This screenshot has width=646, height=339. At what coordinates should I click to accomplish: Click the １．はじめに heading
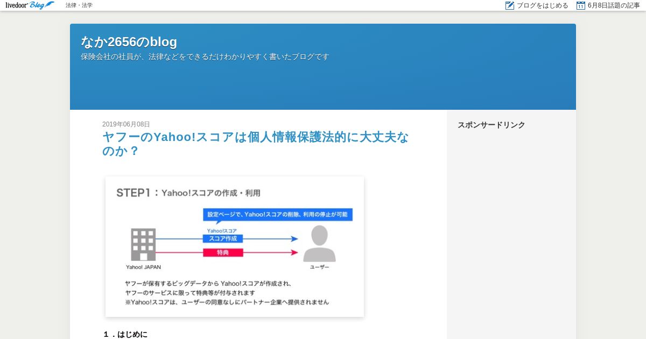[x=125, y=335]
